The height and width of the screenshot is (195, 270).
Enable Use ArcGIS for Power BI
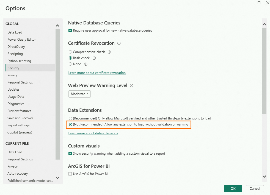click(x=70, y=174)
